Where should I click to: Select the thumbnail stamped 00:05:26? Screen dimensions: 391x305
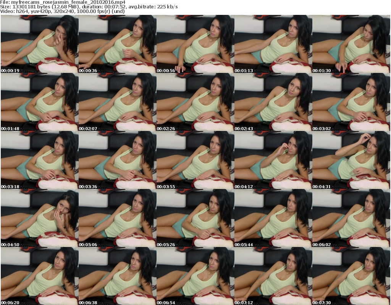tap(195, 218)
